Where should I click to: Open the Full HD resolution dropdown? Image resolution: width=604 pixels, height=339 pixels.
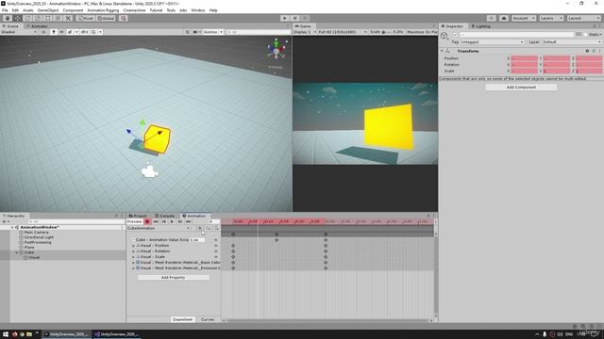tap(343, 32)
